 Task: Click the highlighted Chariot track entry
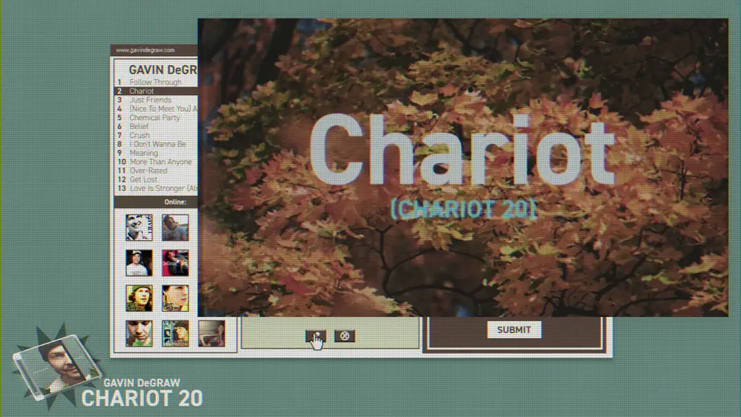144,91
